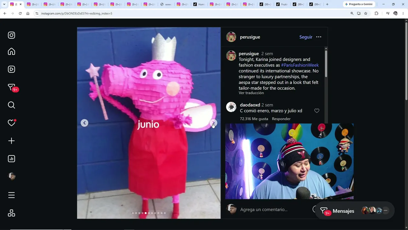Viewport: 408px width, 230px height.
Task: Go forward in browser history
Action: point(12,13)
